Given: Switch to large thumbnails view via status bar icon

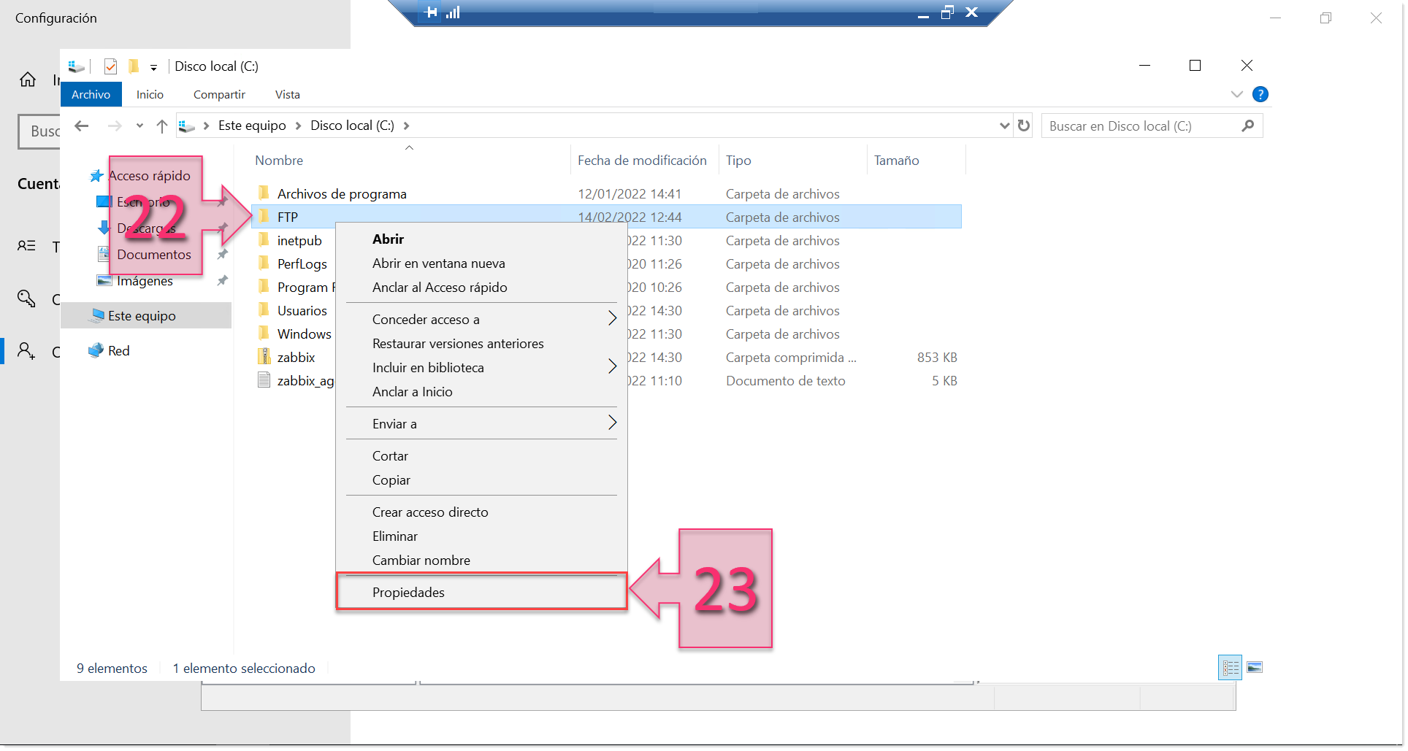Looking at the screenshot, I should [1255, 667].
